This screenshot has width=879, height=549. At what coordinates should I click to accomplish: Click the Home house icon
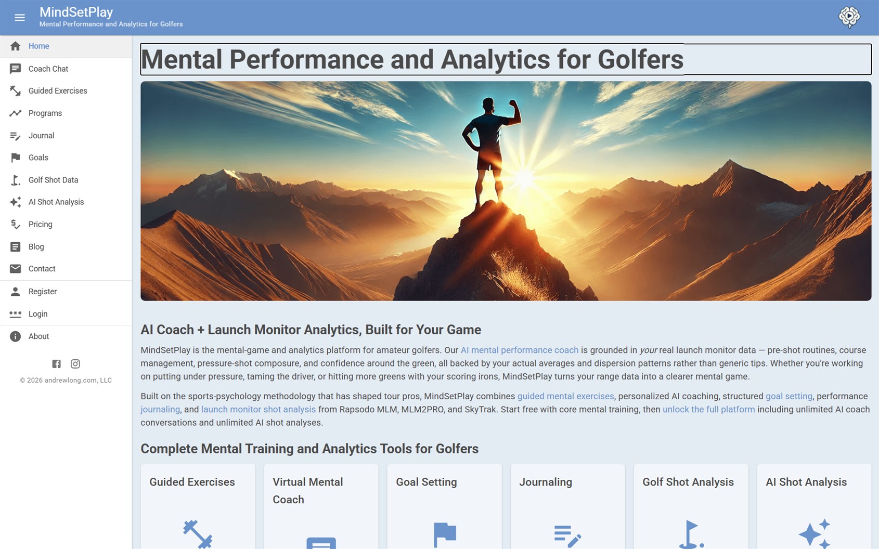16,46
